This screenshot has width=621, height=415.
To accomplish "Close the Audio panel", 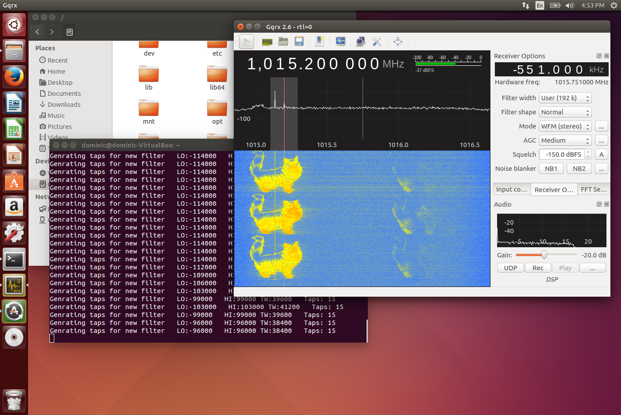I will [x=606, y=204].
